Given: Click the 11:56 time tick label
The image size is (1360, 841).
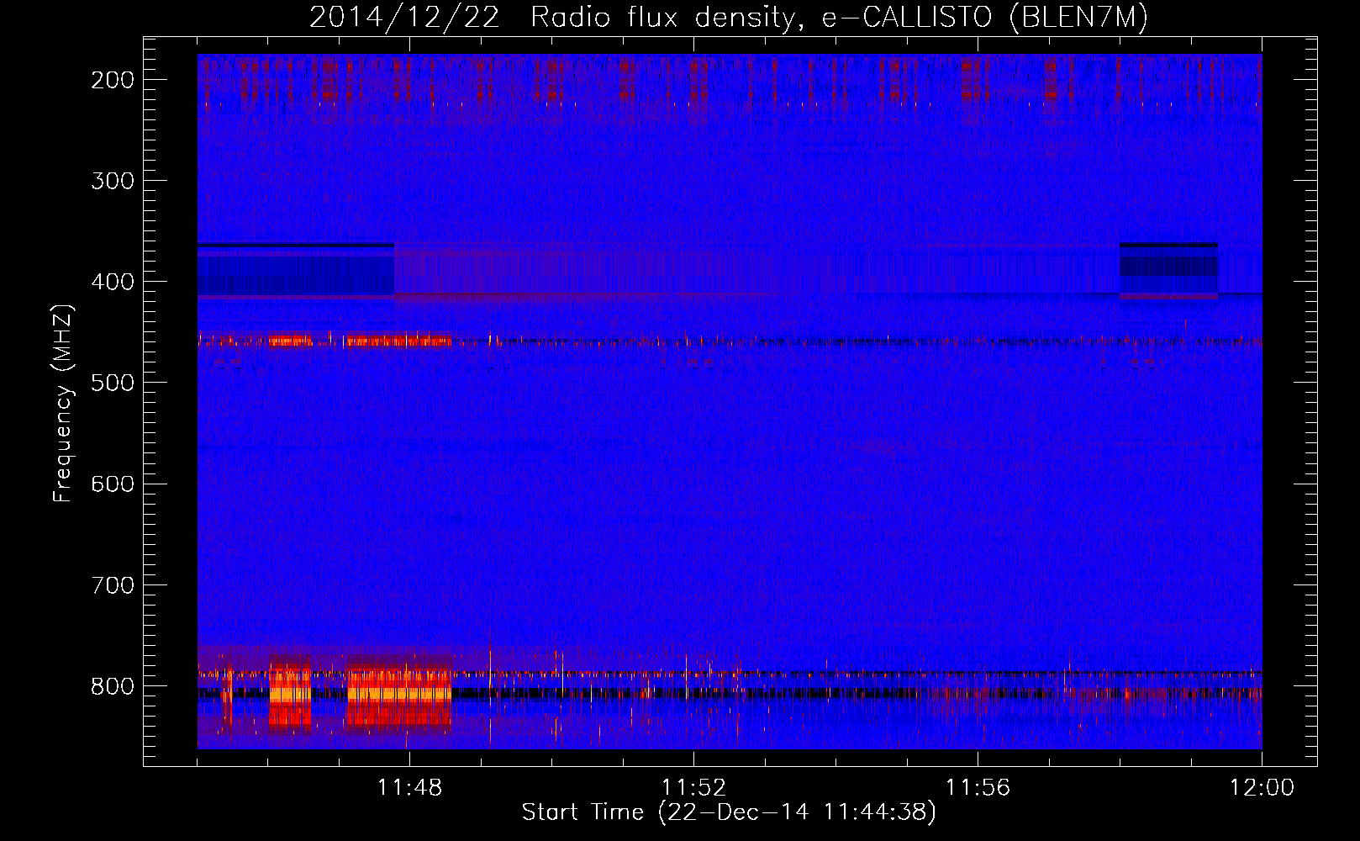Looking at the screenshot, I should pos(978,788).
